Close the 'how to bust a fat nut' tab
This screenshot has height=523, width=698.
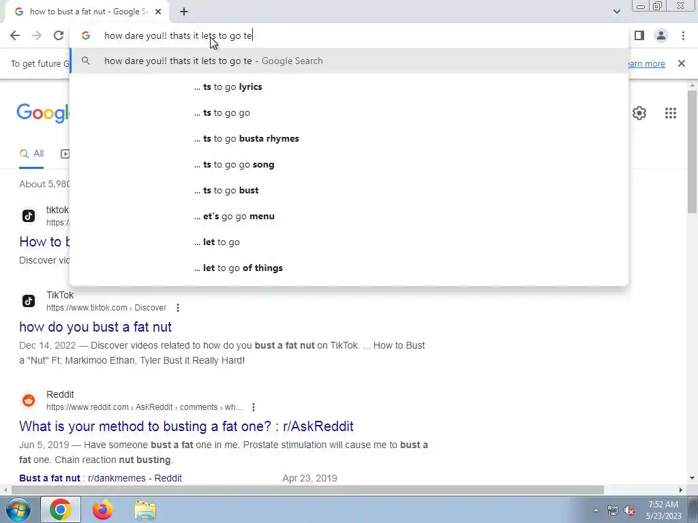point(158,12)
